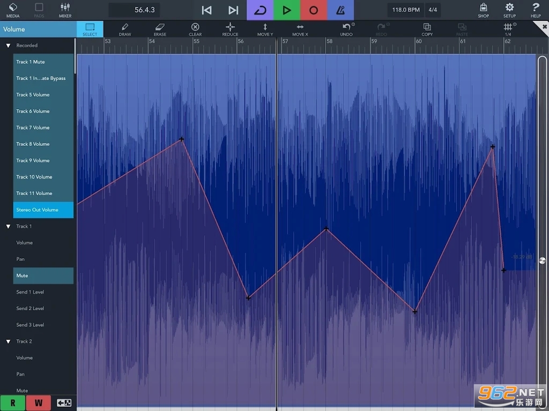Open the Shop
The height and width of the screenshot is (411, 549).
pos(483,10)
